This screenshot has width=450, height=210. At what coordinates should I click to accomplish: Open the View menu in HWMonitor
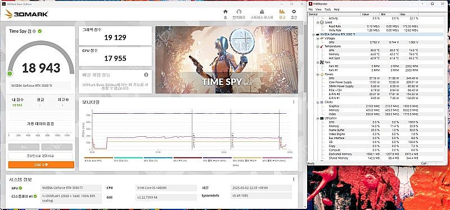point(318,10)
